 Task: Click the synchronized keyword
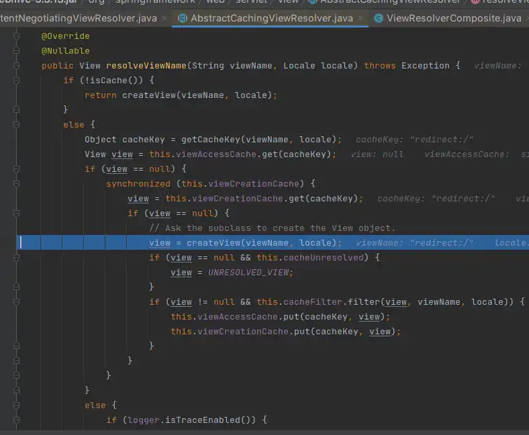138,183
